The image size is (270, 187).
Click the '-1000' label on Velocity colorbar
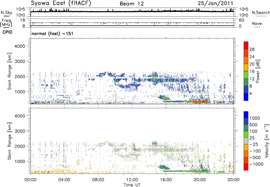[256, 164]
